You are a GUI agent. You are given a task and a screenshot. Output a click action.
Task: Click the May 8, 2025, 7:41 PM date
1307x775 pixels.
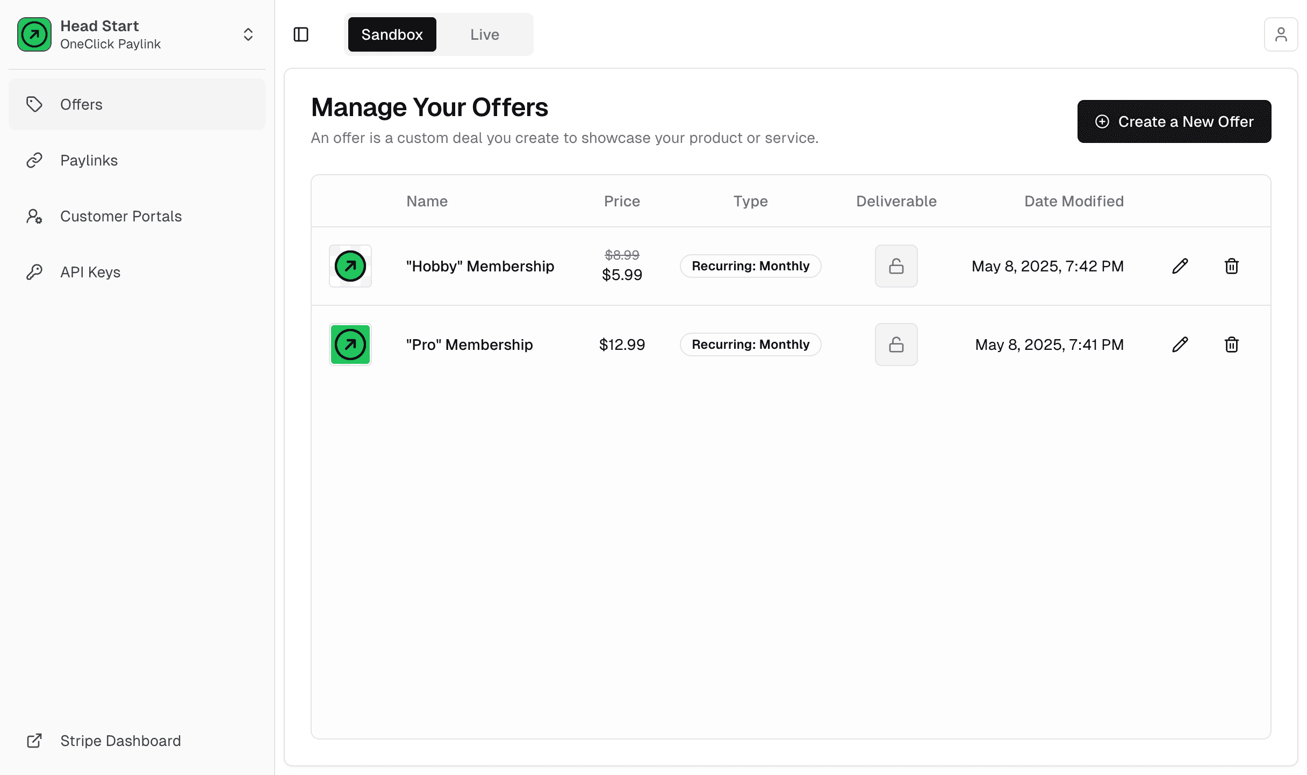coord(1050,345)
